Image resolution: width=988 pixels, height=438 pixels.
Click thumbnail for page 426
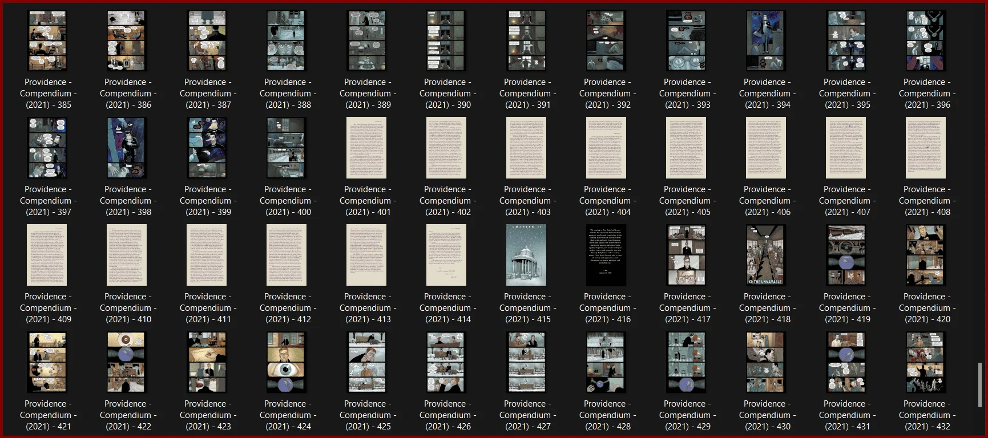click(446, 362)
